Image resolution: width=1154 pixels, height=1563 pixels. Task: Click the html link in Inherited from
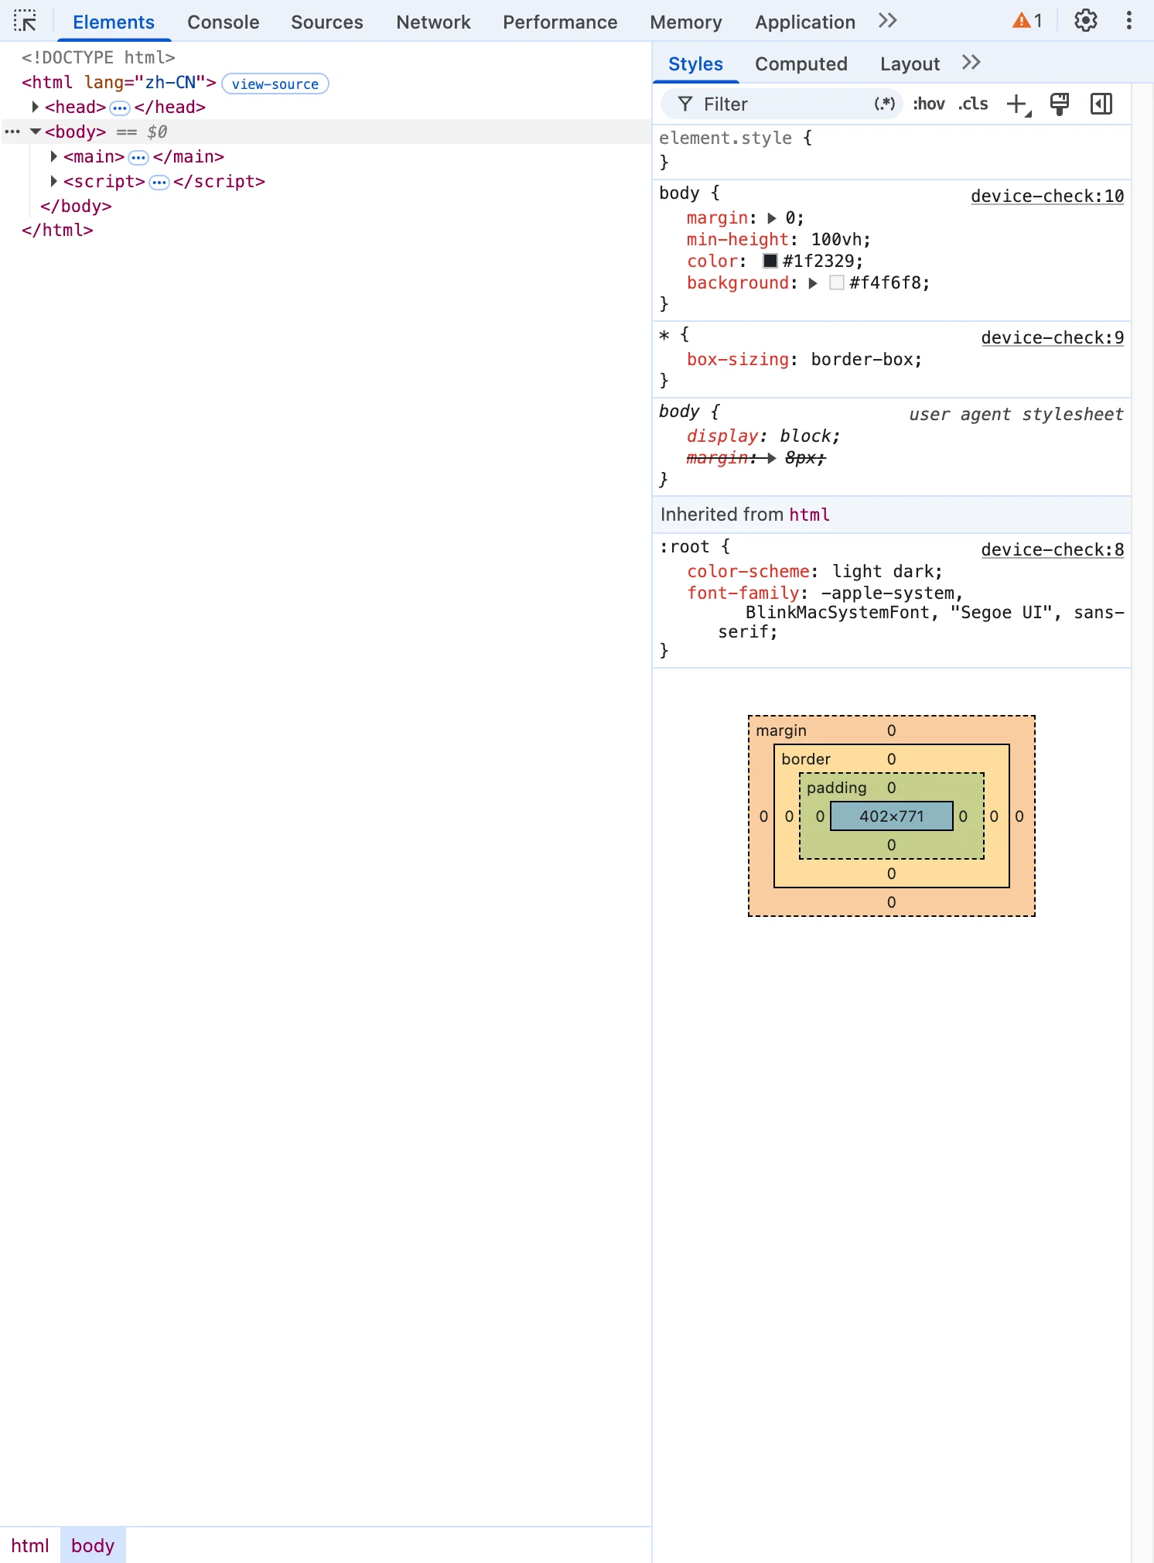809,515
